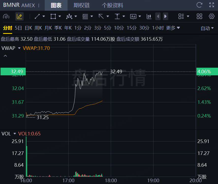Select the line drawing tool

(37, 17)
